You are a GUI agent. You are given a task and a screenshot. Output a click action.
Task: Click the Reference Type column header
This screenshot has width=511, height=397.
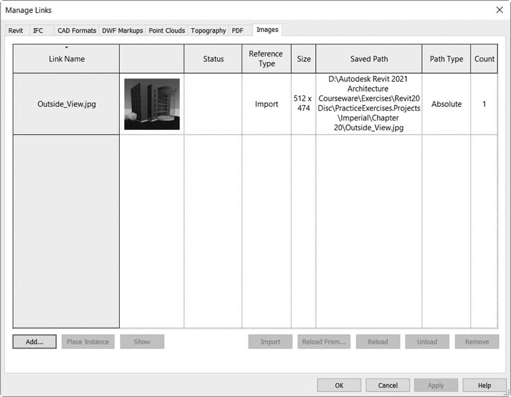click(266, 59)
